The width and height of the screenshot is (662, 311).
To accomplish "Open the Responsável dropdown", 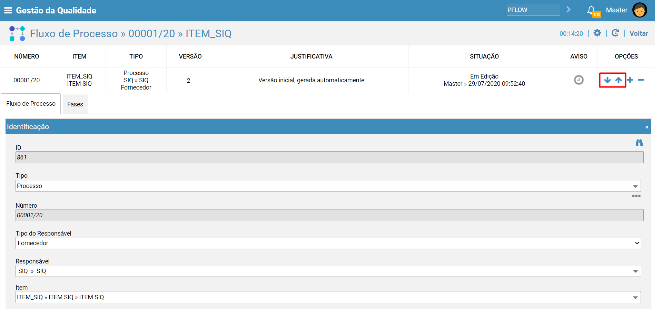I will click(x=328, y=271).
